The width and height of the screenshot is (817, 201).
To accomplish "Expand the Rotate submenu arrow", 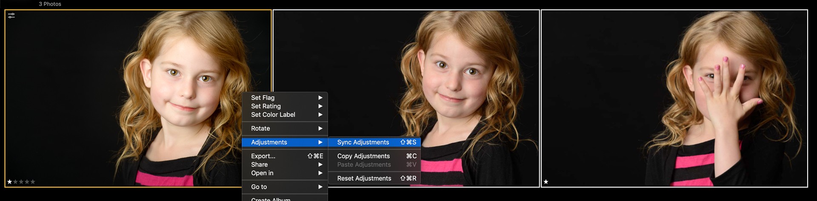I will tap(320, 128).
